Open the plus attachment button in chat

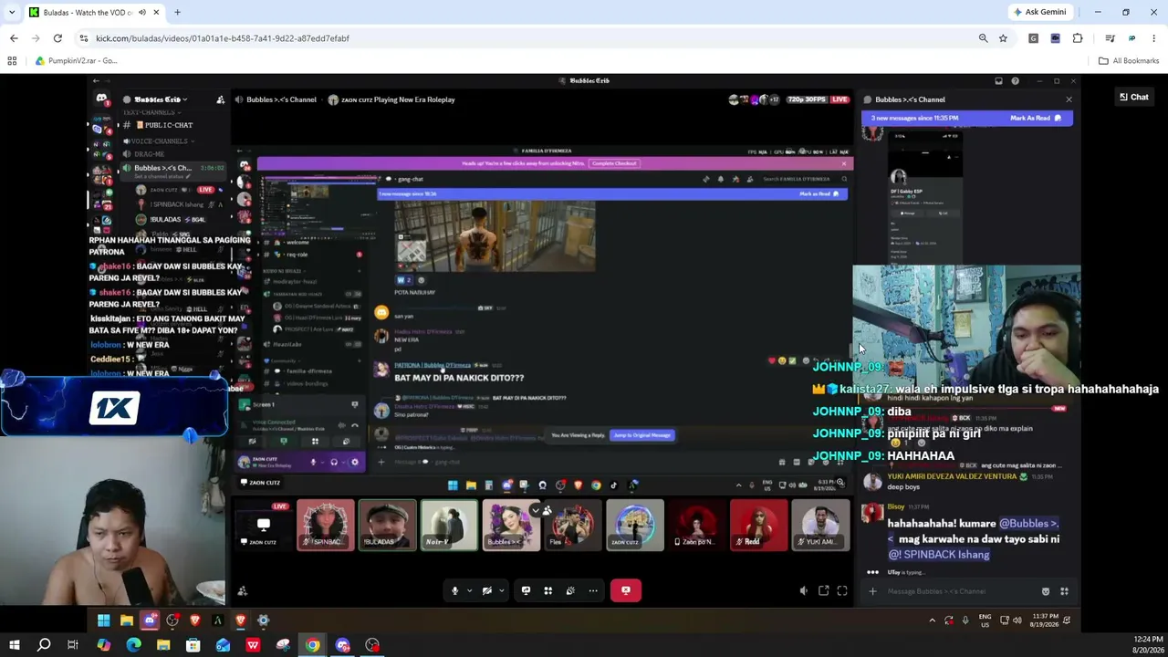coord(872,591)
